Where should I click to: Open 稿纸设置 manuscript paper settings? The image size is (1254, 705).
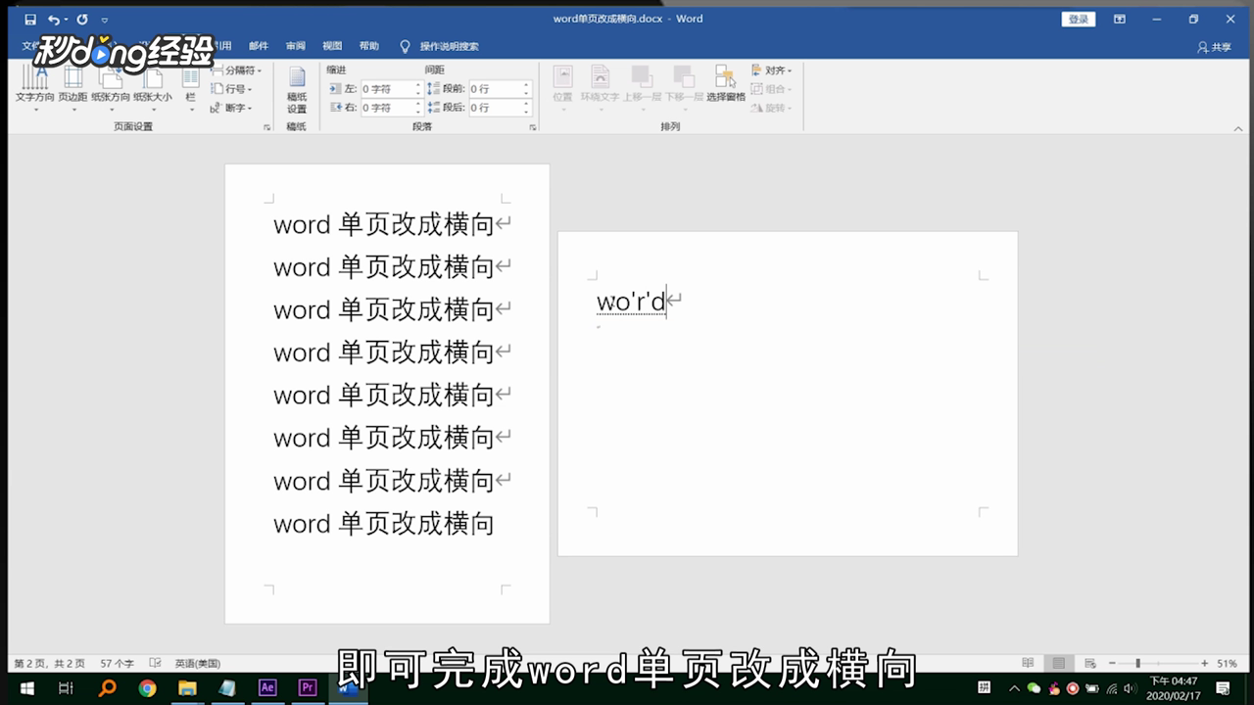tap(297, 89)
